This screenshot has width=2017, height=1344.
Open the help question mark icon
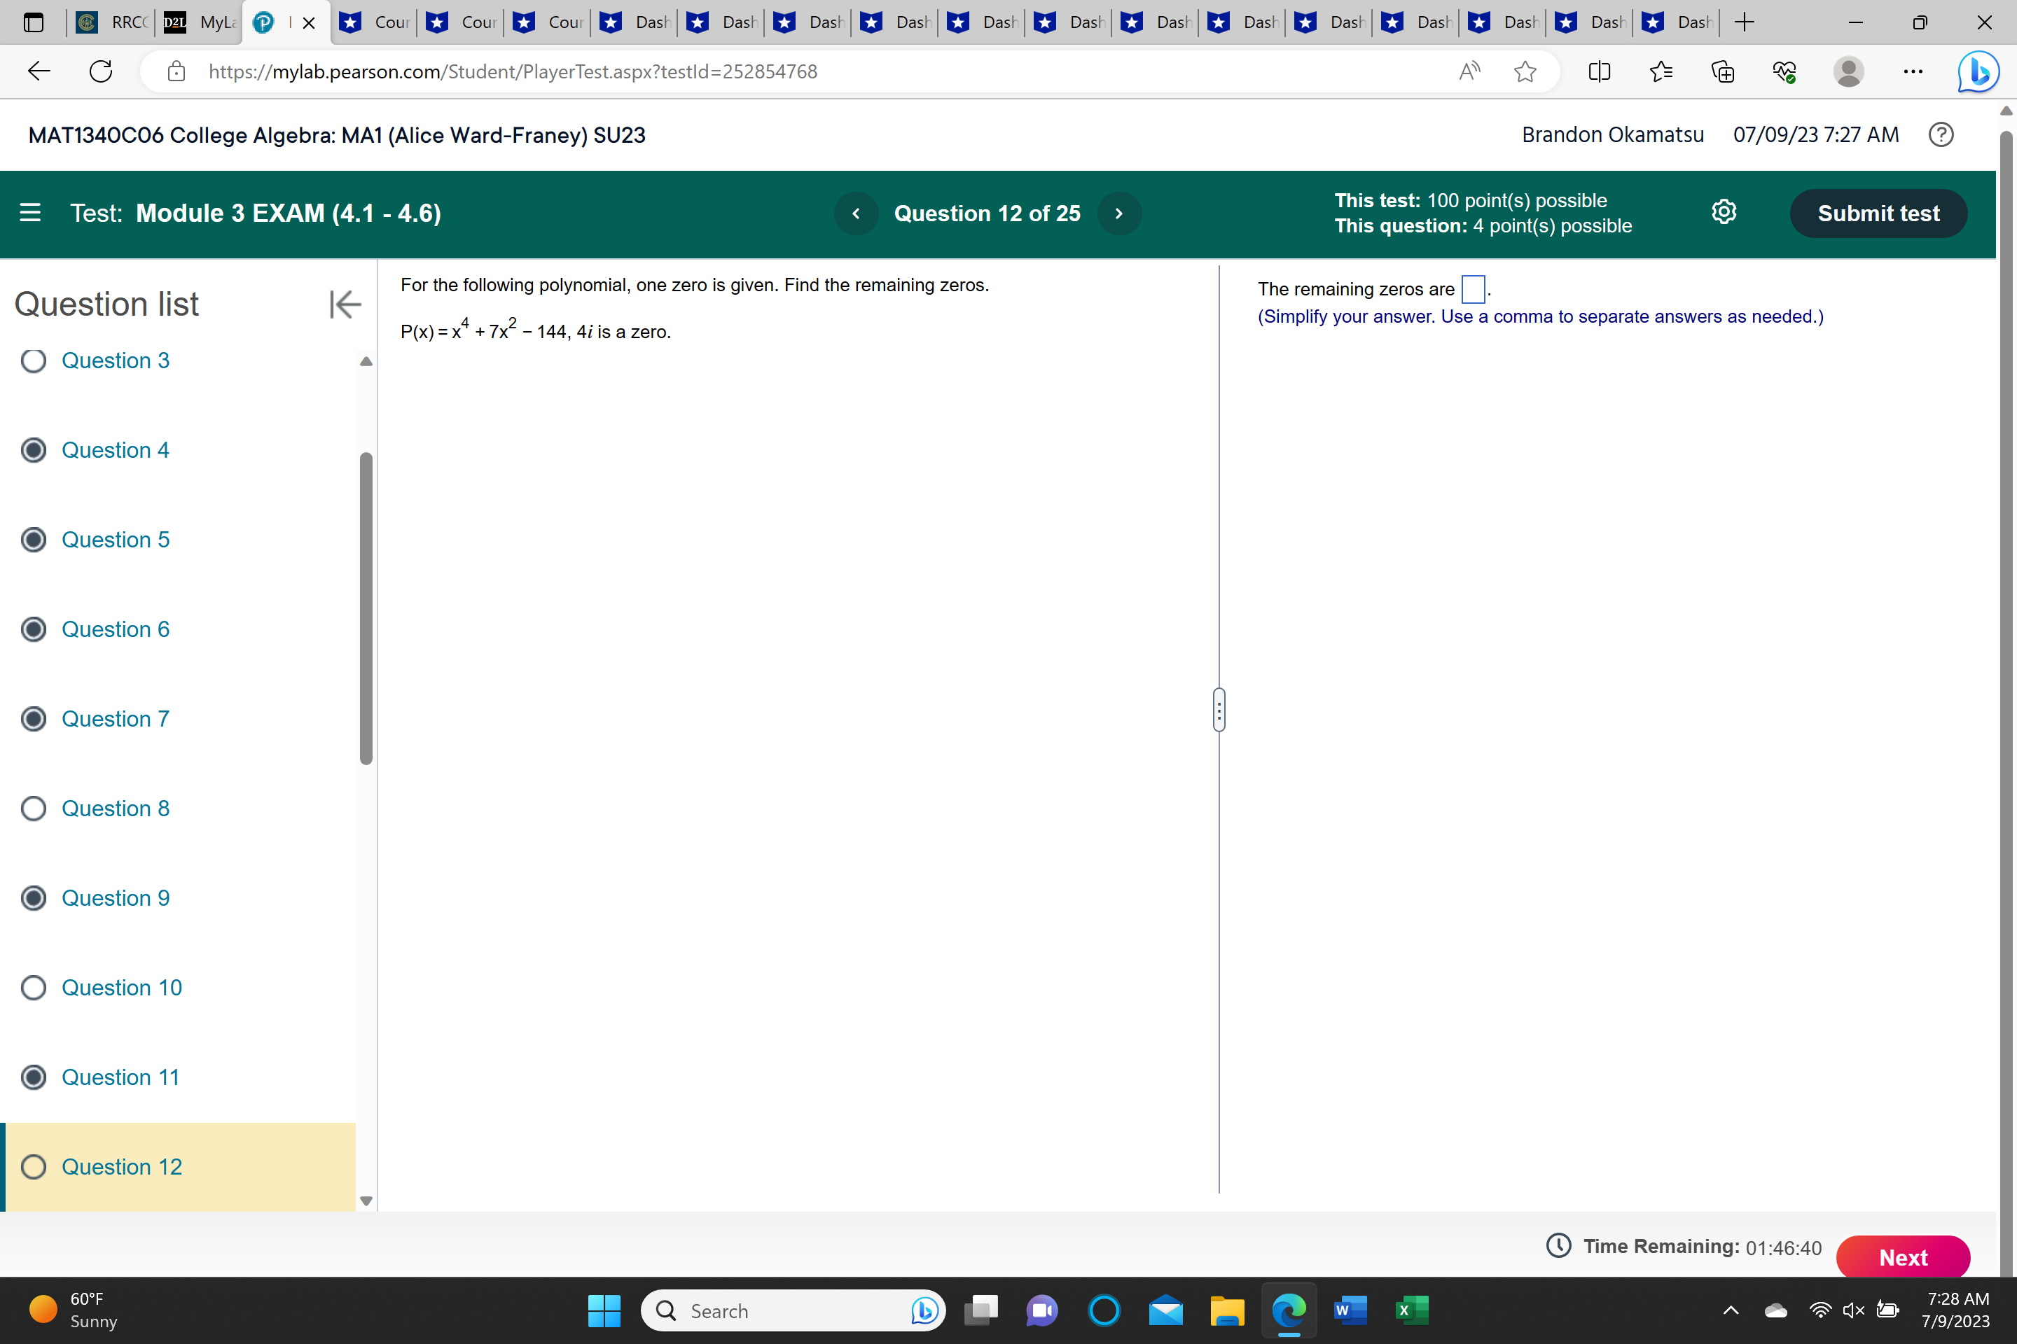(x=1941, y=134)
